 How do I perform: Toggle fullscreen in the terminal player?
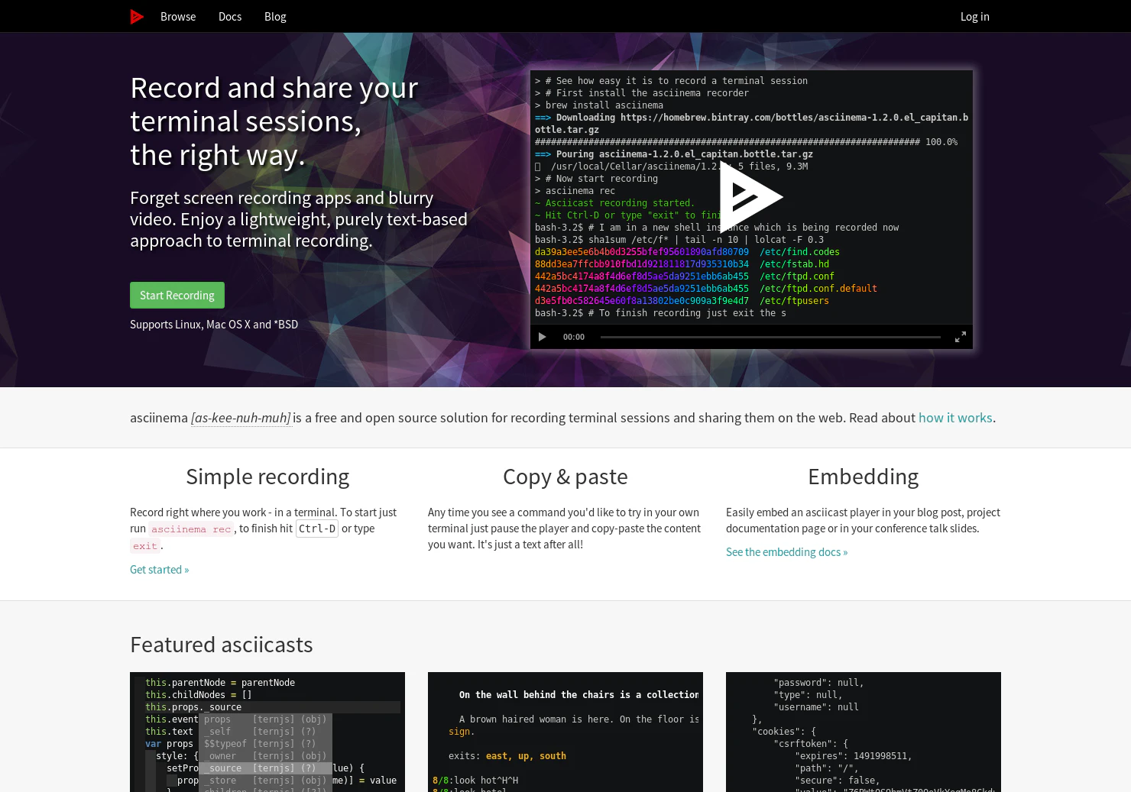point(961,337)
